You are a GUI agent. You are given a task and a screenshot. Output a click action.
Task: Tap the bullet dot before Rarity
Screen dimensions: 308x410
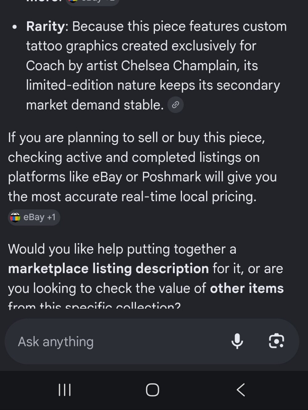14,27
